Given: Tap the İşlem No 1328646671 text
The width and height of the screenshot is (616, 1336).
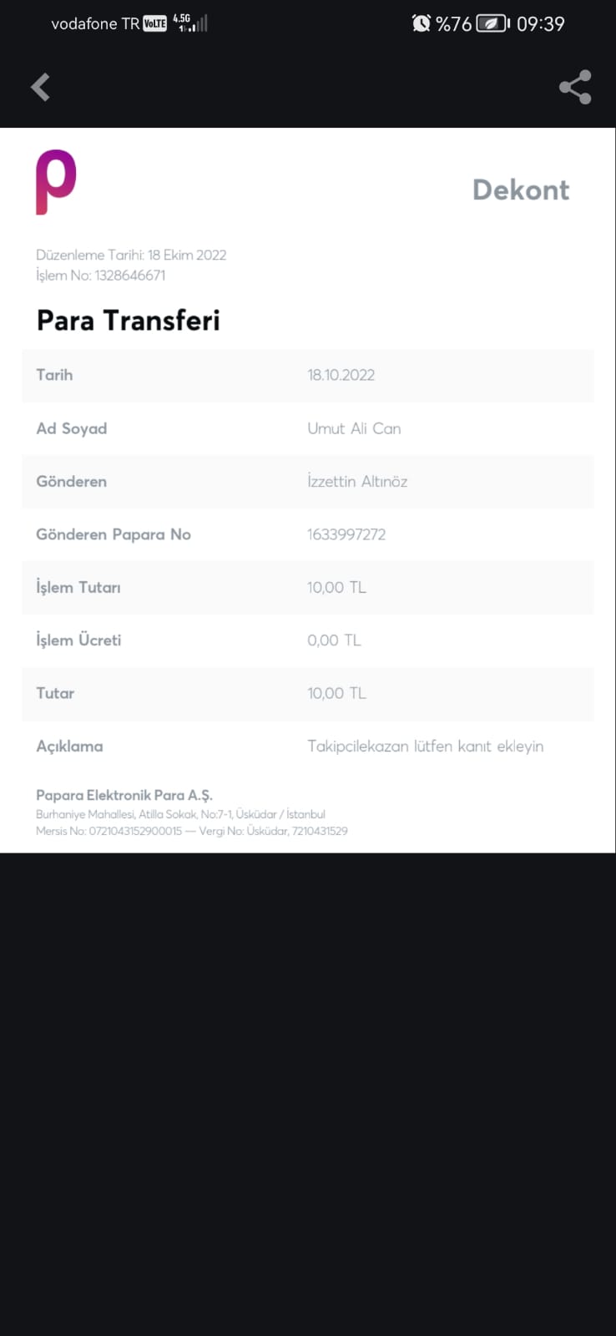Looking at the screenshot, I should click(101, 276).
